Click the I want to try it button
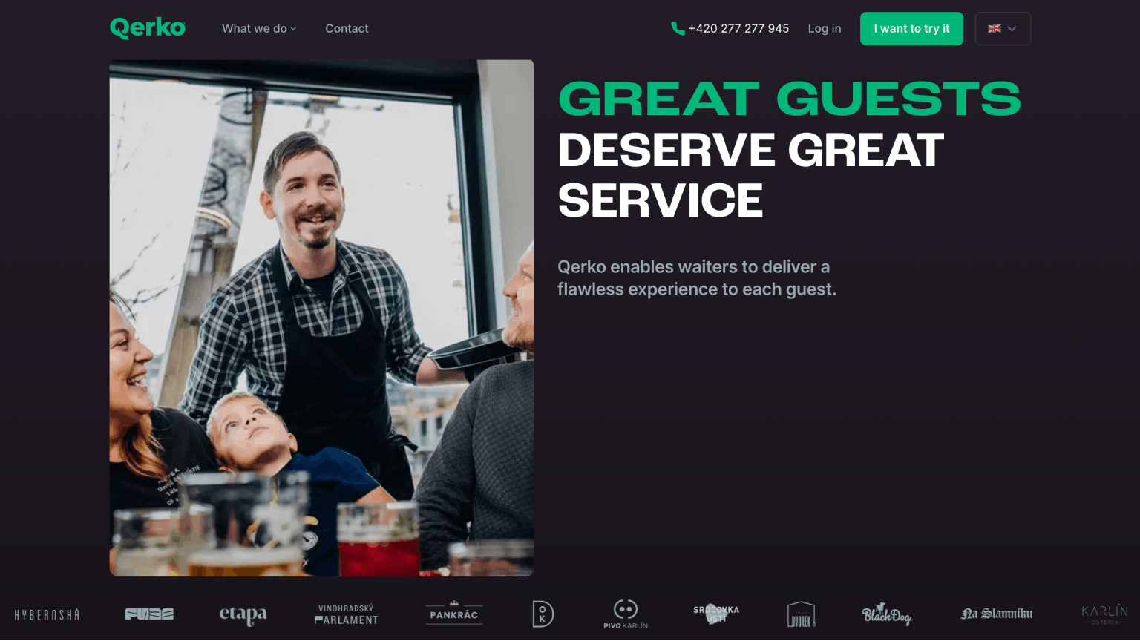This screenshot has width=1140, height=644. pos(911,28)
